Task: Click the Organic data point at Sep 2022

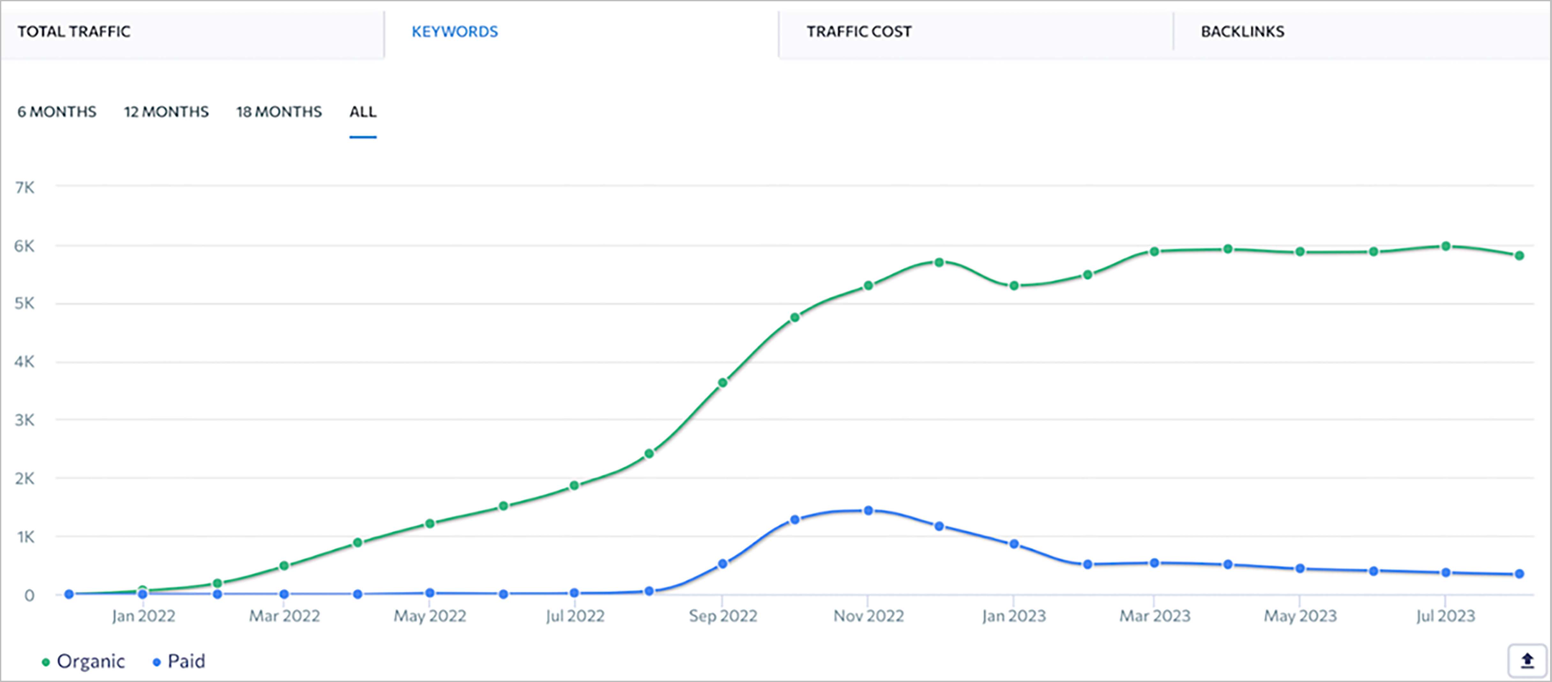Action: point(723,383)
